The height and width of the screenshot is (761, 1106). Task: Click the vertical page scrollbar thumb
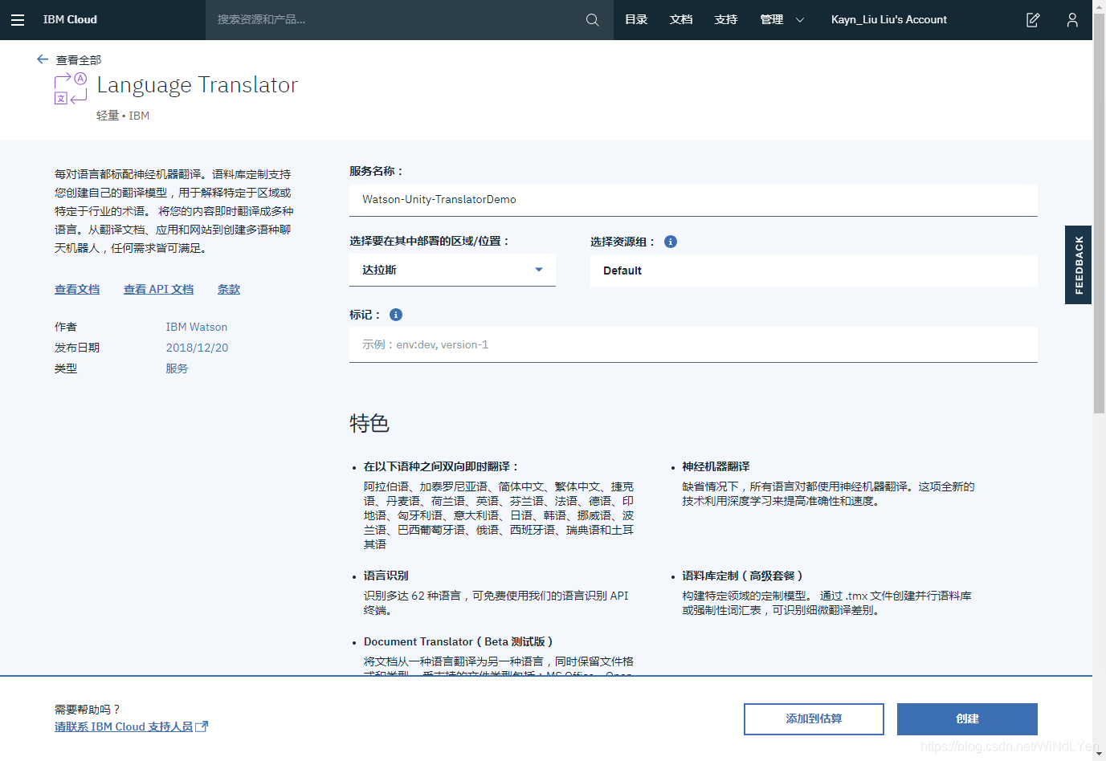click(1099, 214)
